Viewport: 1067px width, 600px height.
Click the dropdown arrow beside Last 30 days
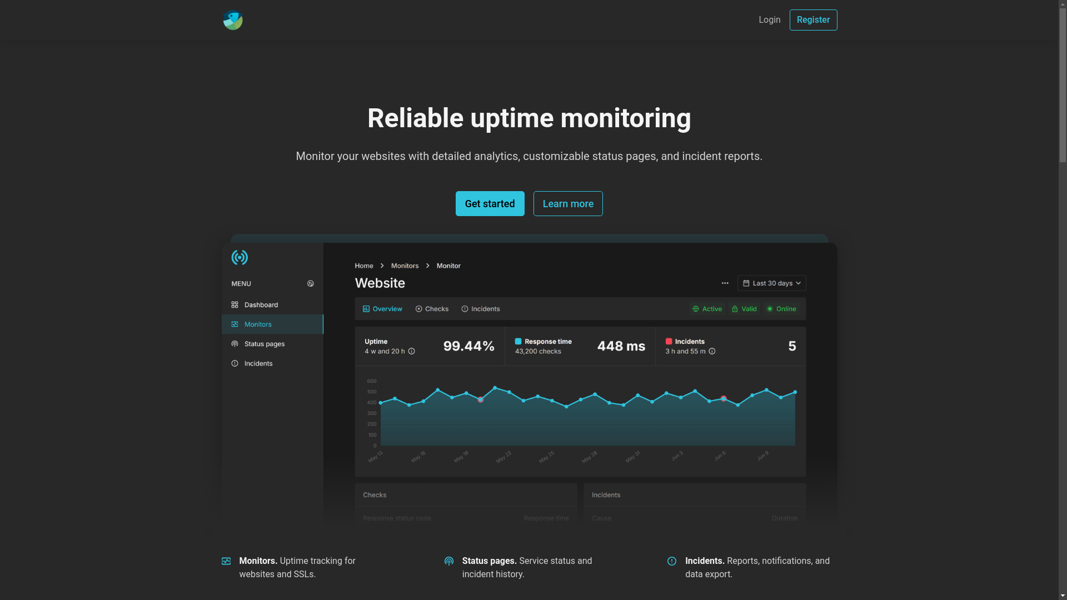[798, 283]
